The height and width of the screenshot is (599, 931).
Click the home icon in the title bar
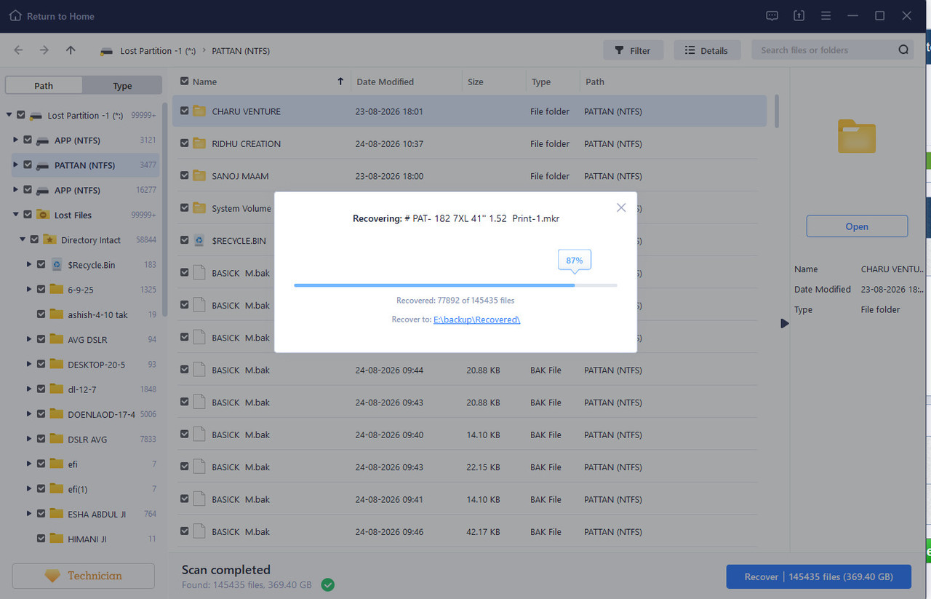tap(15, 15)
